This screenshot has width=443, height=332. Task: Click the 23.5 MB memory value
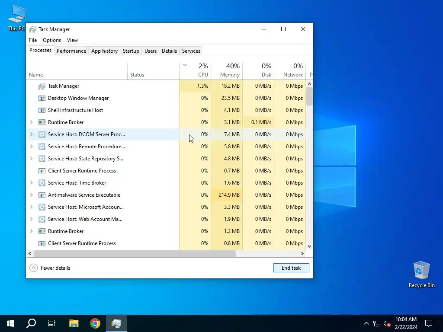pyautogui.click(x=231, y=98)
